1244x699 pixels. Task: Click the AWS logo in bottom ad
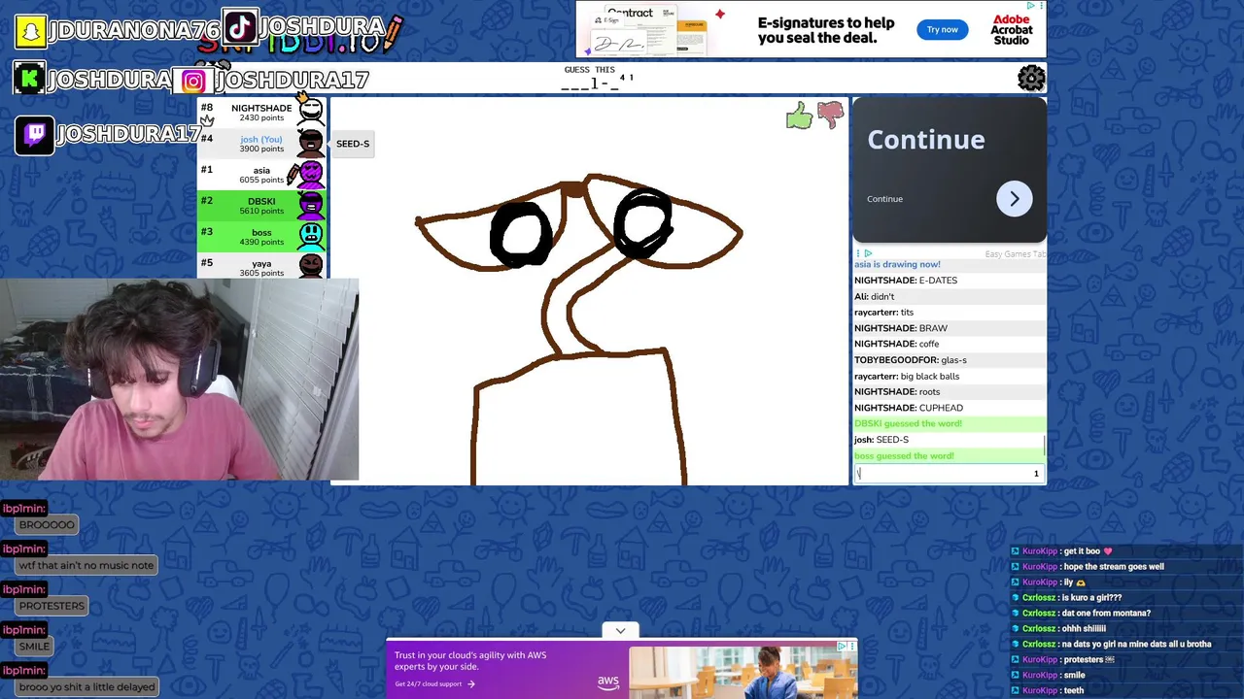click(608, 682)
